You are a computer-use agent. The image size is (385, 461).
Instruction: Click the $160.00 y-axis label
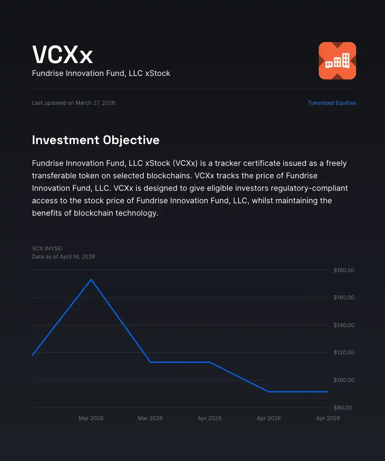[x=344, y=297]
